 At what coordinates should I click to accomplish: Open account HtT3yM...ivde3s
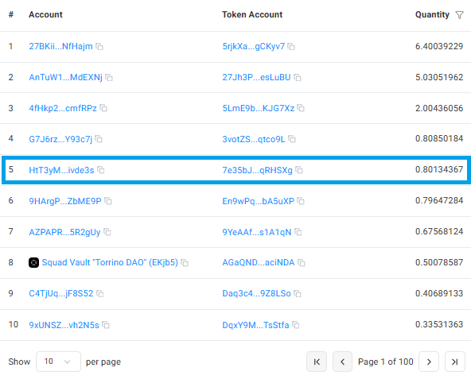61,170
